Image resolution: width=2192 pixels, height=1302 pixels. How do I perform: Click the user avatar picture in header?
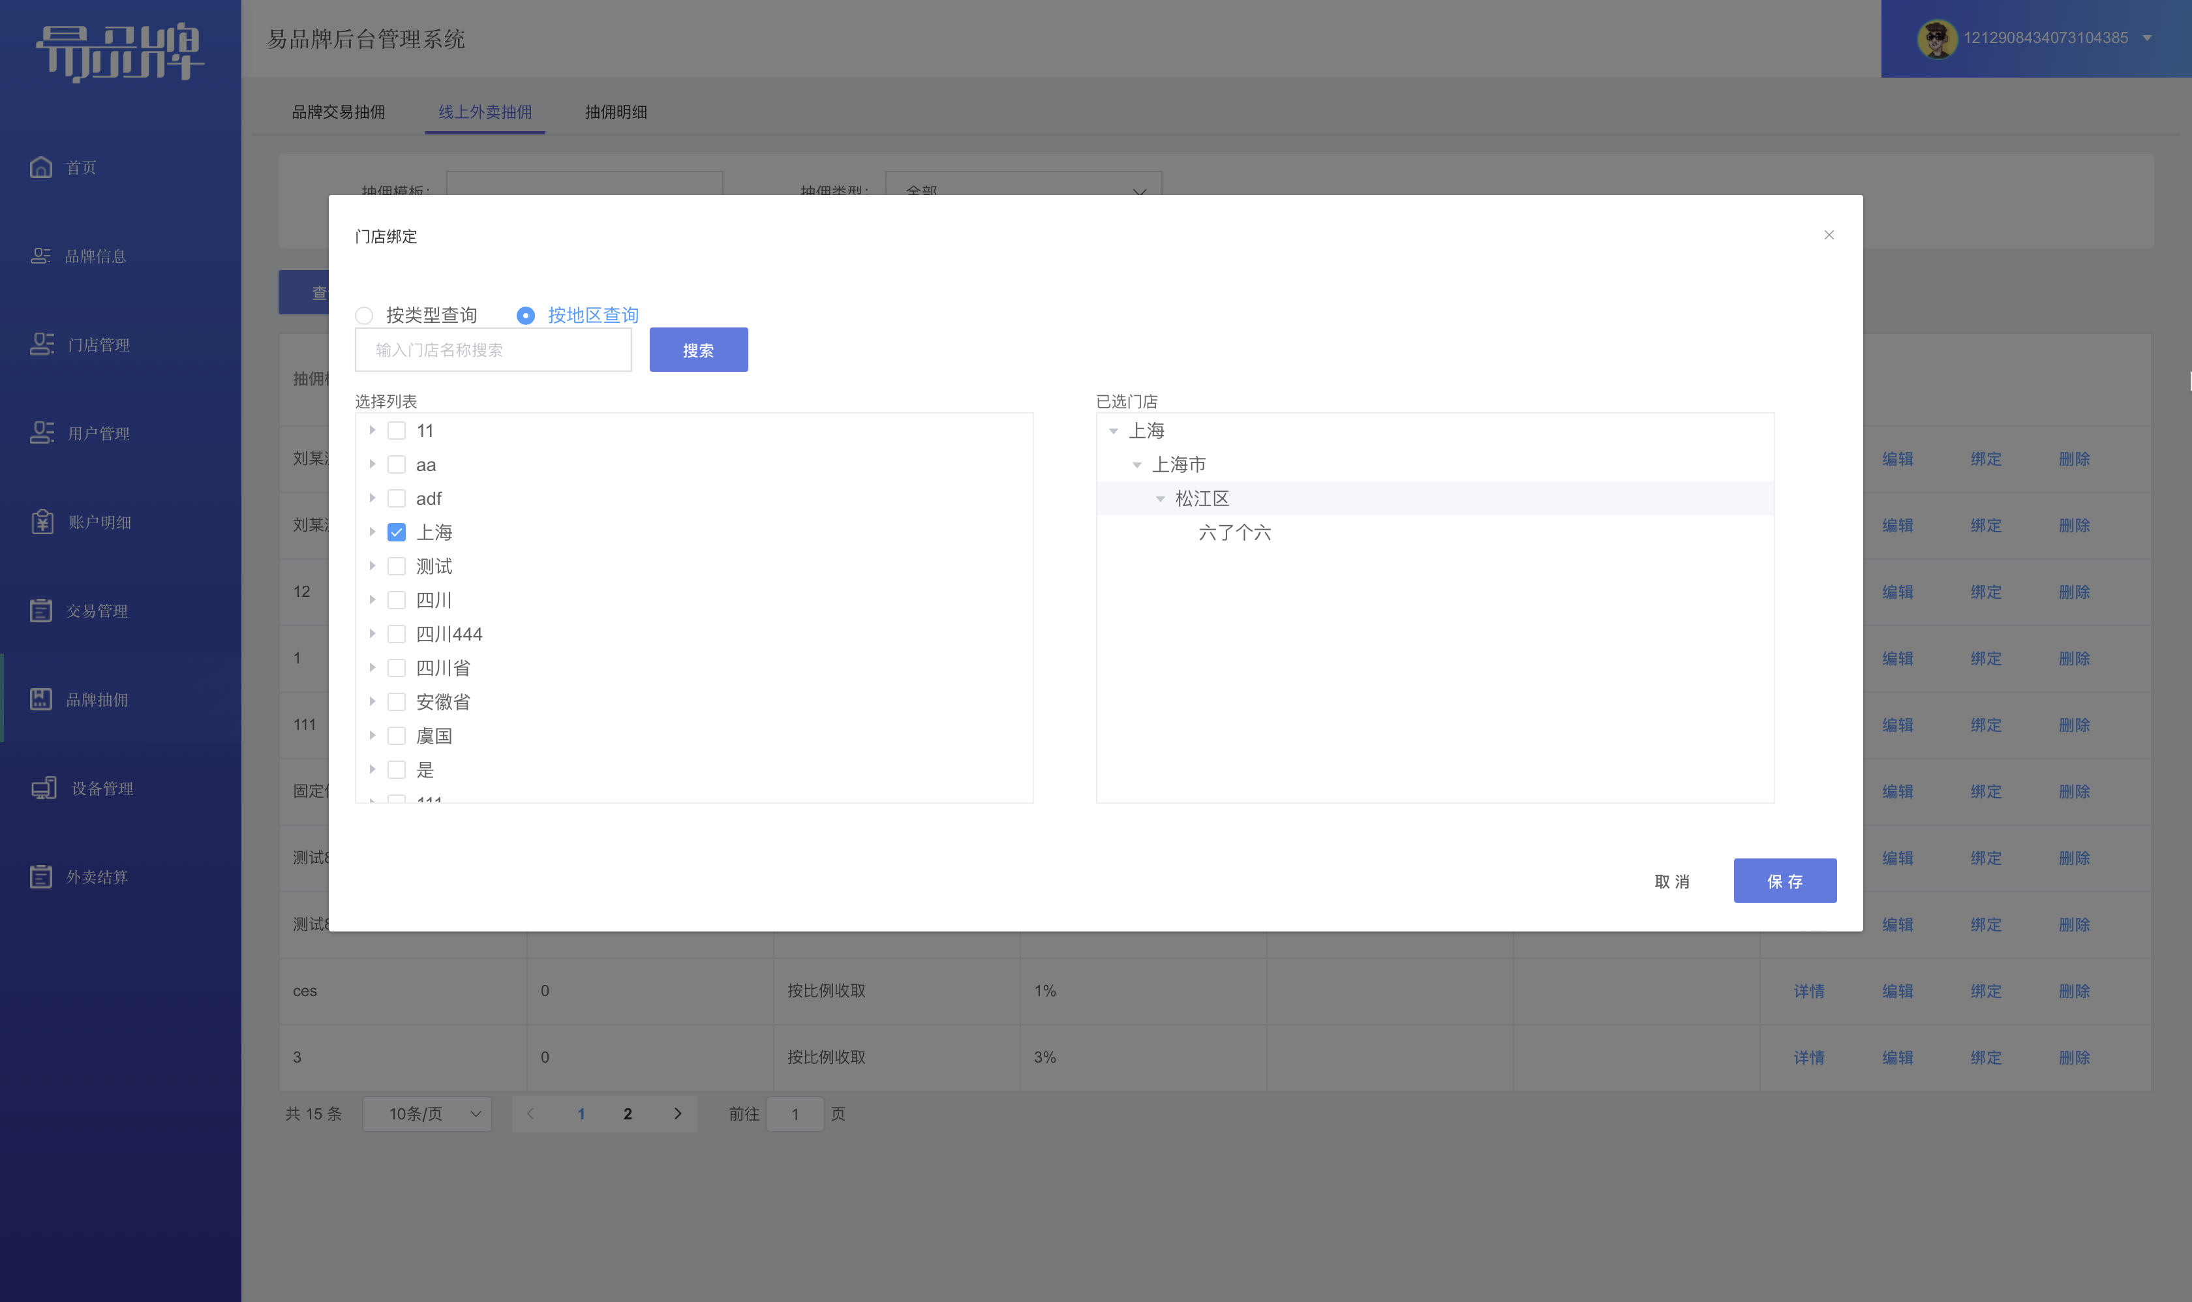[1937, 38]
